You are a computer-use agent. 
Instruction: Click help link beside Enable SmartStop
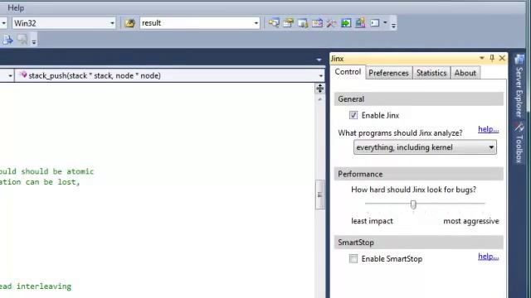pyautogui.click(x=489, y=257)
